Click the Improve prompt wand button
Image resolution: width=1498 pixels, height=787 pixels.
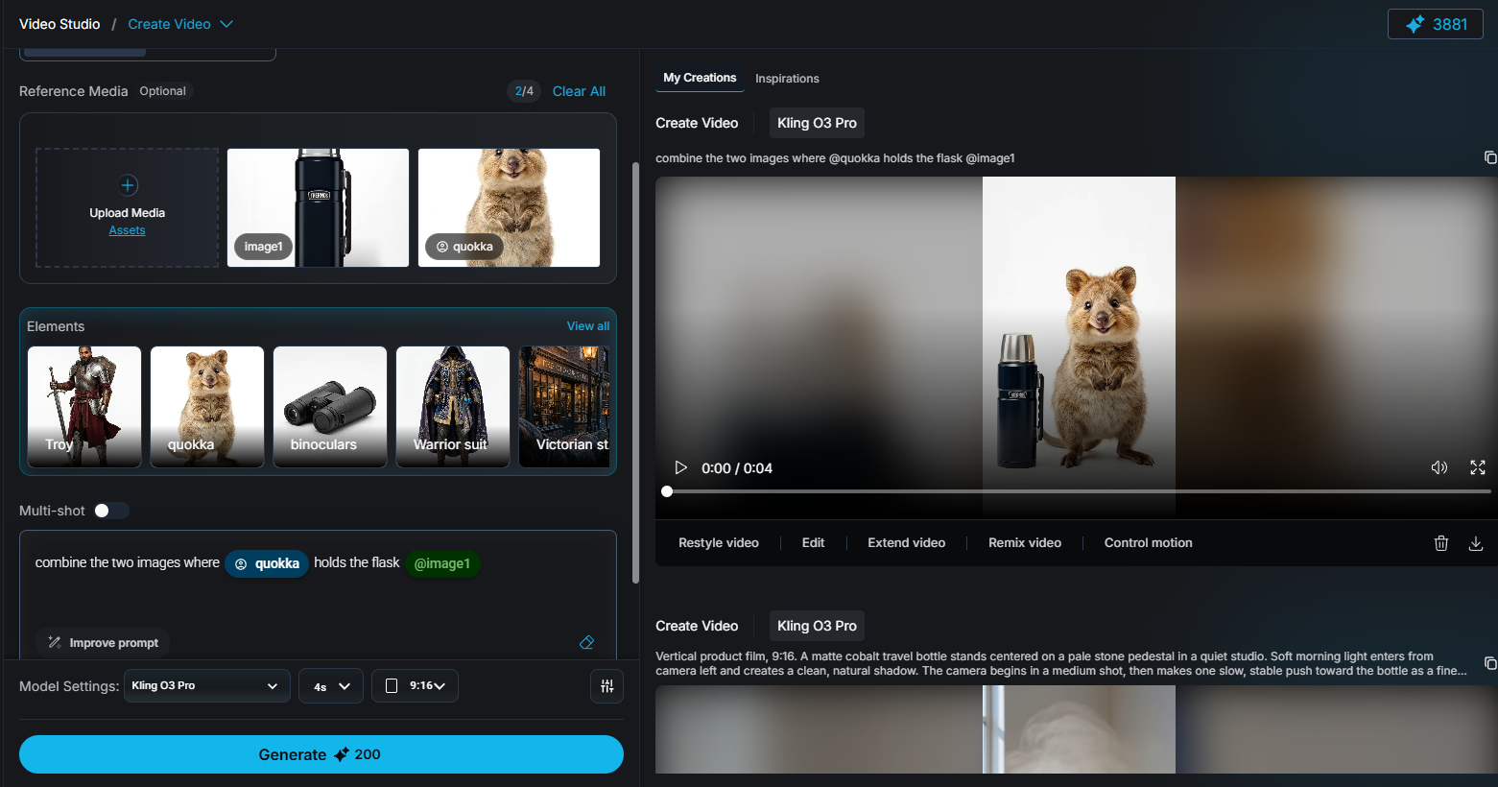coord(103,643)
